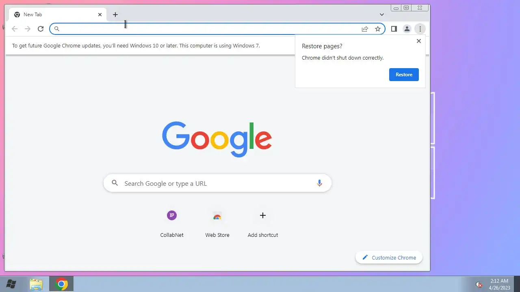
Task: Open the side panel icon
Action: click(394, 29)
